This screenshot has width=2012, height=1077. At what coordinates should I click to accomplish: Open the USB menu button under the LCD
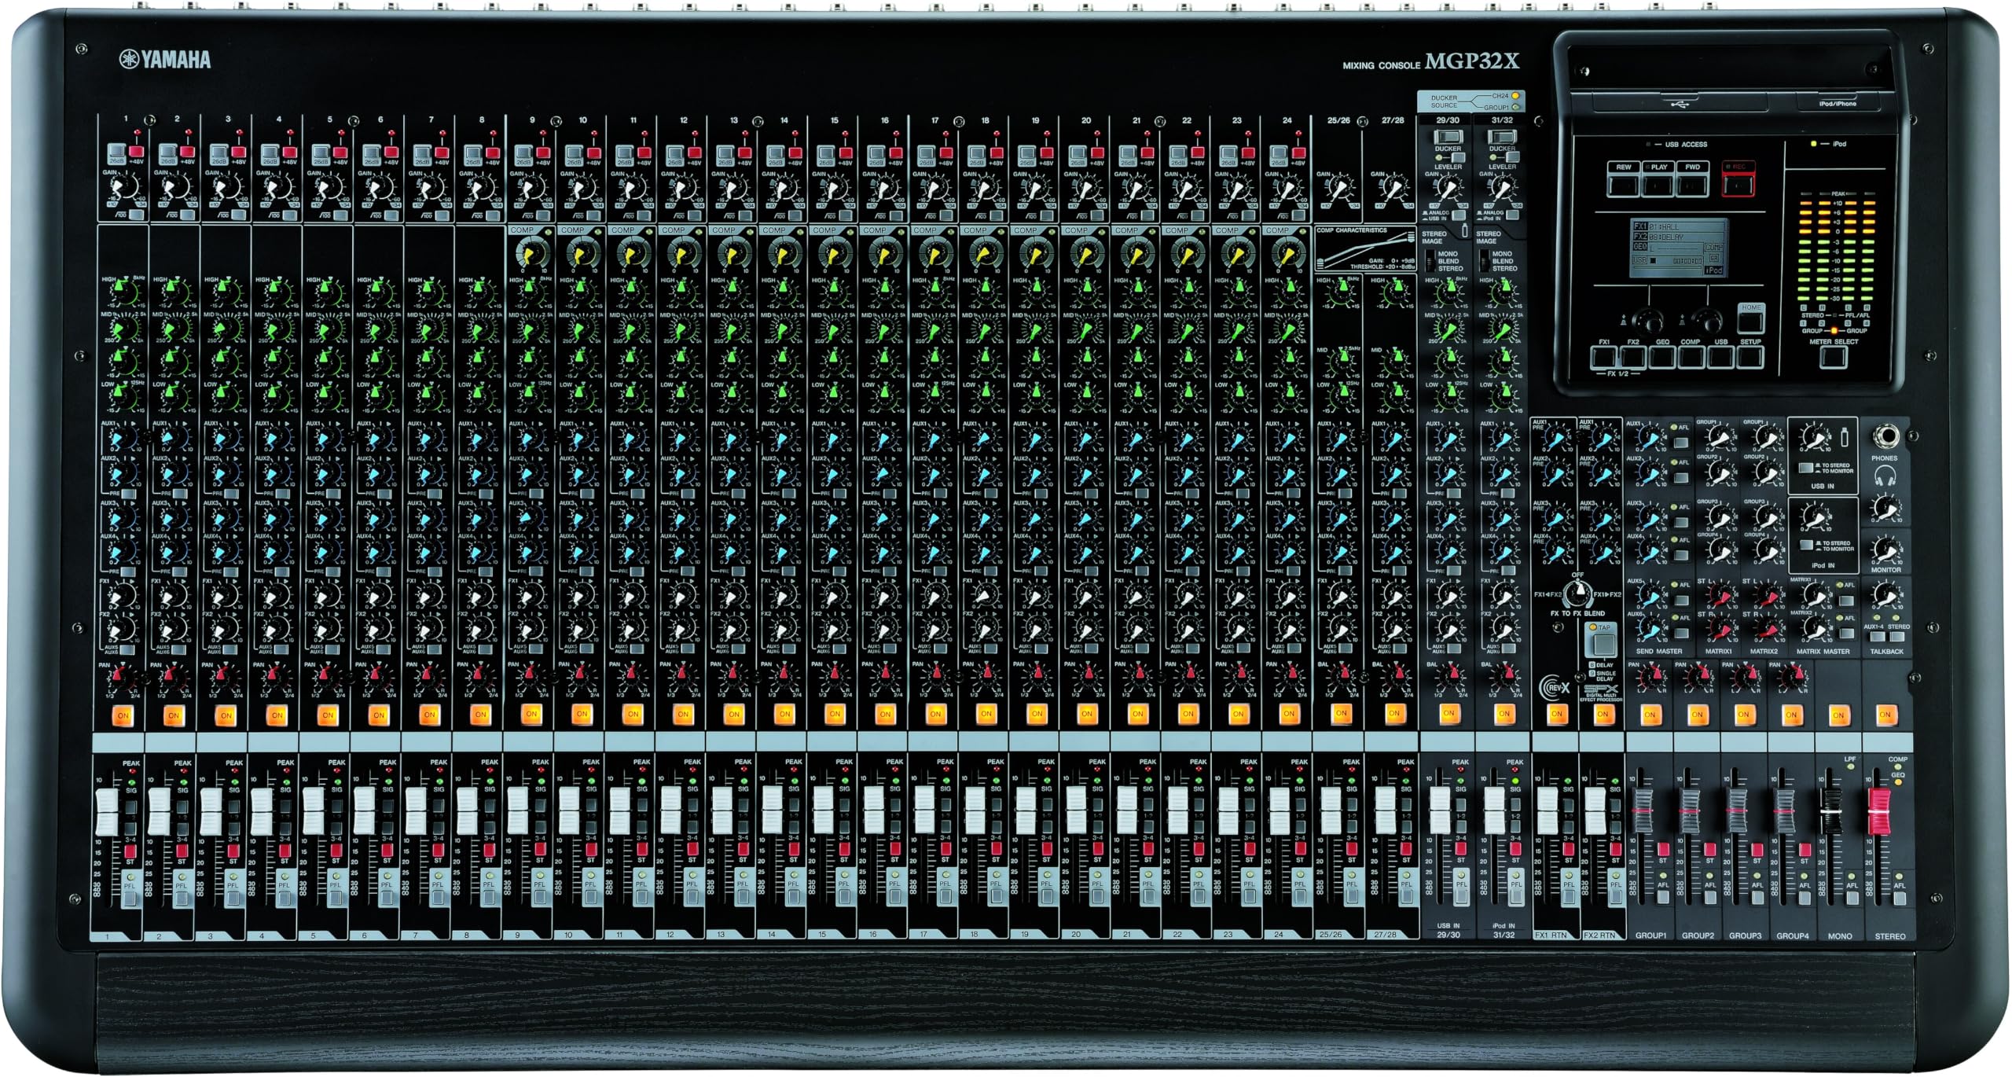[x=1720, y=358]
